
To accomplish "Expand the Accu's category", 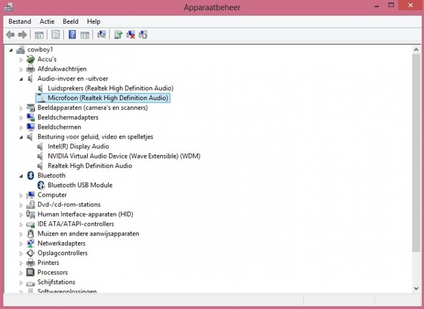I will coord(21,59).
